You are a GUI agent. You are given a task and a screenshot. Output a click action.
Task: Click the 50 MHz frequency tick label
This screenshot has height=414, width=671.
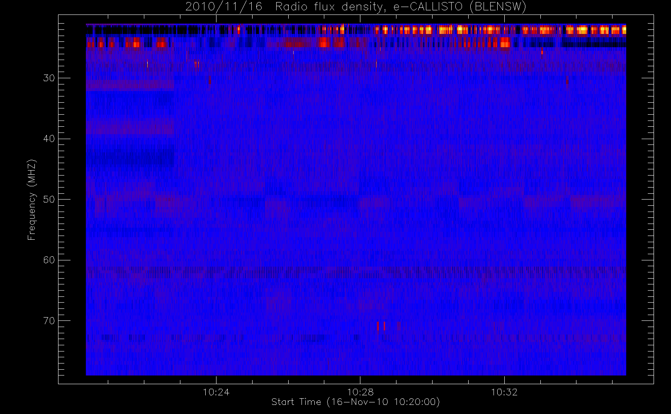(x=49, y=199)
